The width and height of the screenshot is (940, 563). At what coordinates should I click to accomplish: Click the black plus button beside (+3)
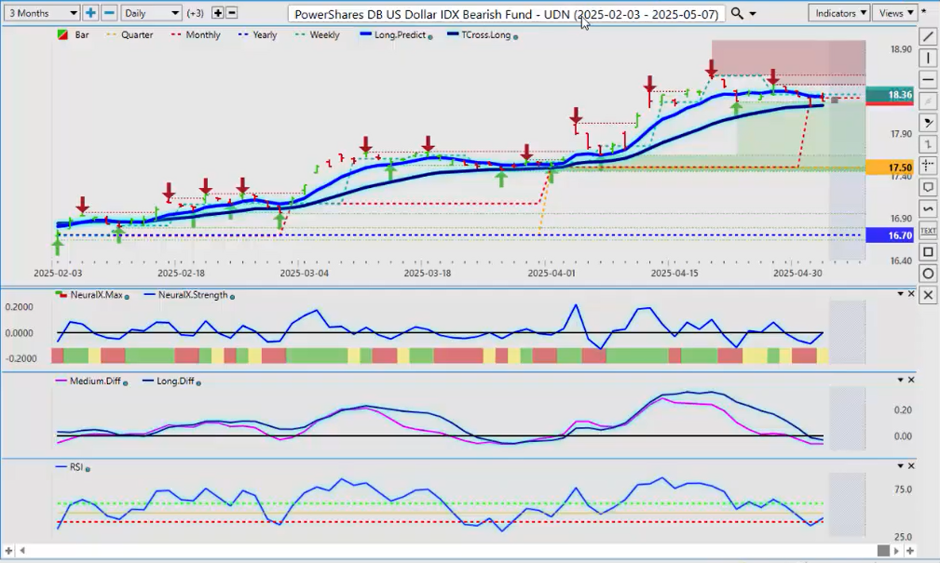tap(218, 13)
